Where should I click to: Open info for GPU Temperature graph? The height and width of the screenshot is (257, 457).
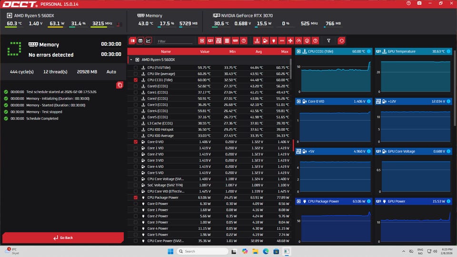[x=448, y=51]
